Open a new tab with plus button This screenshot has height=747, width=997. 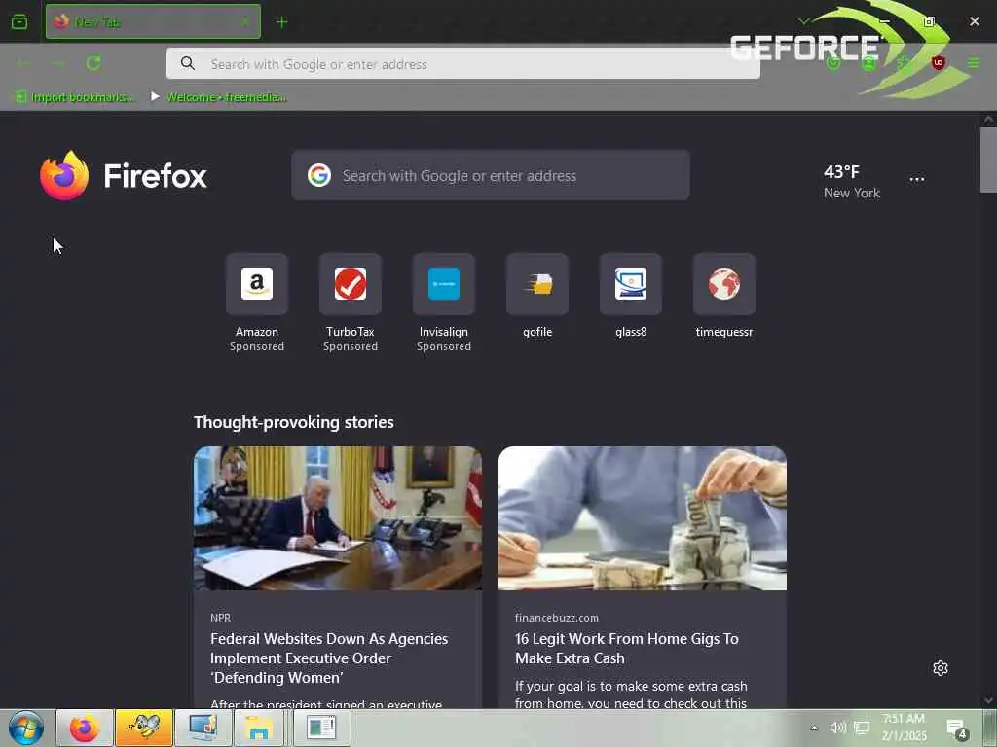[x=281, y=22]
